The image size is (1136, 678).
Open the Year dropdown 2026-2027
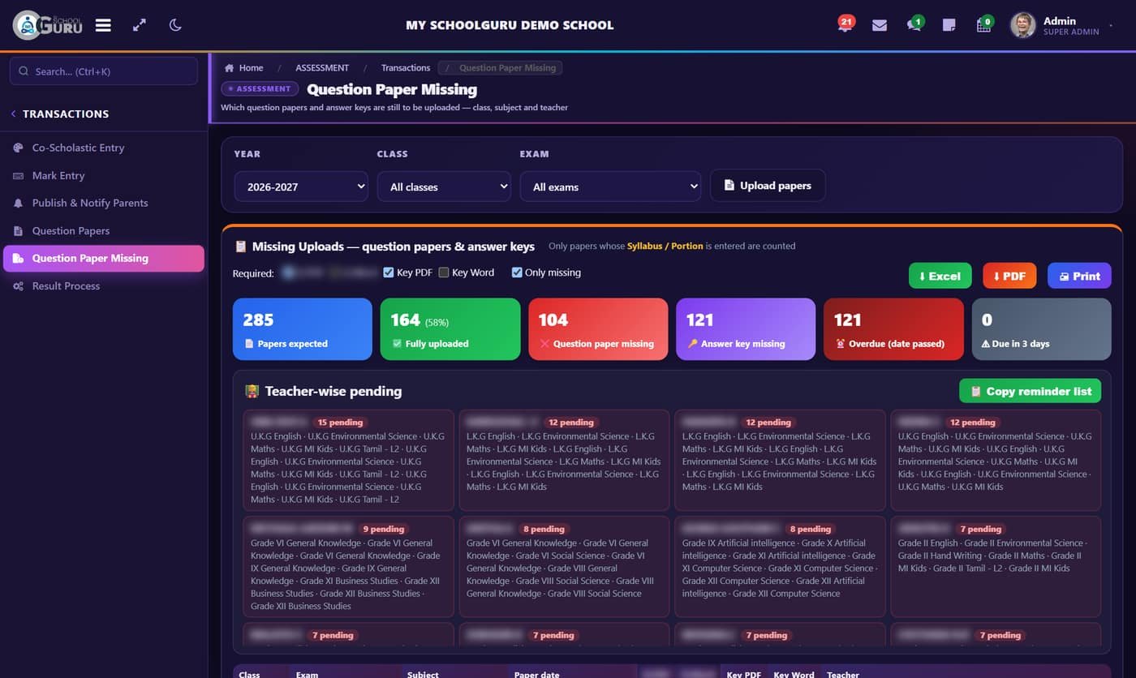(x=301, y=187)
